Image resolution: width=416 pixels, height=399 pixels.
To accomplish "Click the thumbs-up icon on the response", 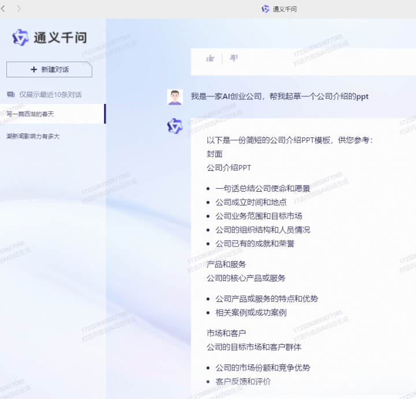I will point(210,58).
